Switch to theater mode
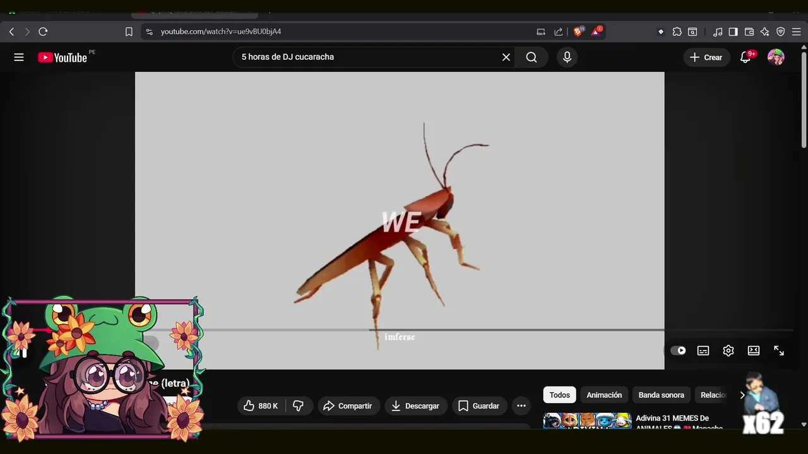 [754, 351]
